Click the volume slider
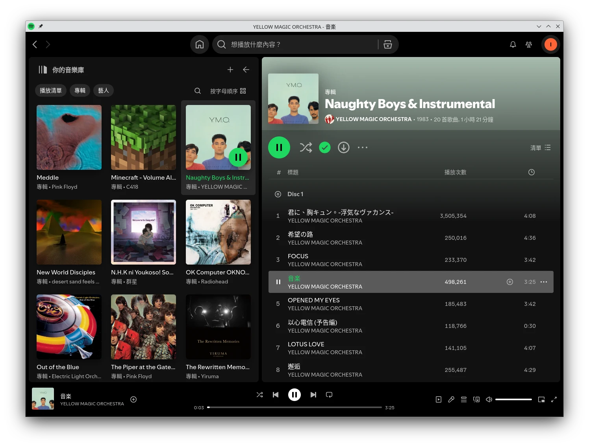The image size is (589, 447). [x=513, y=399]
